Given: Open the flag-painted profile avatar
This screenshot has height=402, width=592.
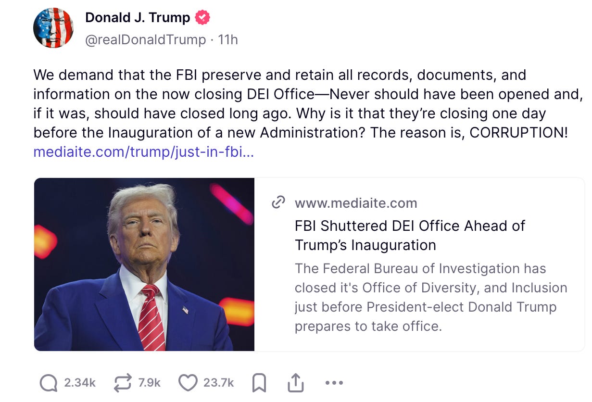Looking at the screenshot, I should (53, 27).
